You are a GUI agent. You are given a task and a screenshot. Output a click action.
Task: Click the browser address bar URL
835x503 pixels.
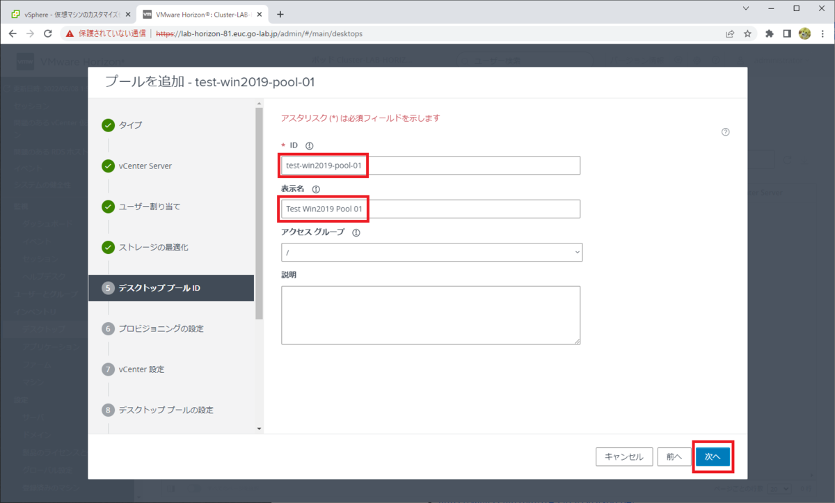tap(259, 33)
